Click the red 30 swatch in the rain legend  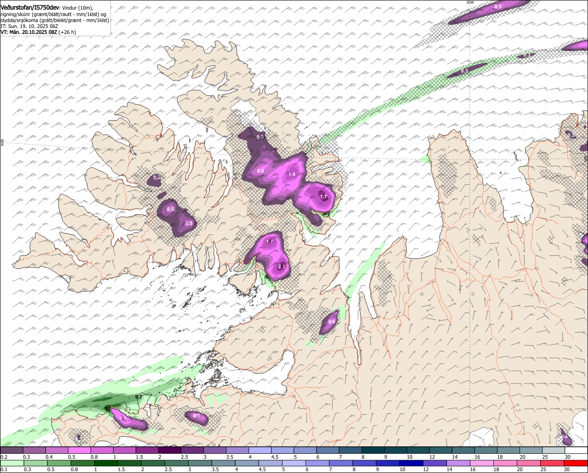tap(577, 463)
